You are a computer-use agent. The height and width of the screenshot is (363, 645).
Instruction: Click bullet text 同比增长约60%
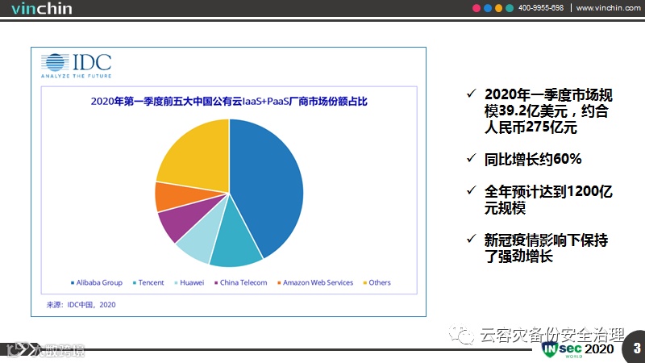(x=533, y=159)
